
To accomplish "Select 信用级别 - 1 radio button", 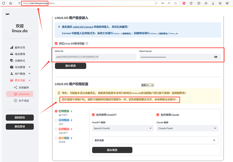I will pyautogui.click(x=56, y=111).
